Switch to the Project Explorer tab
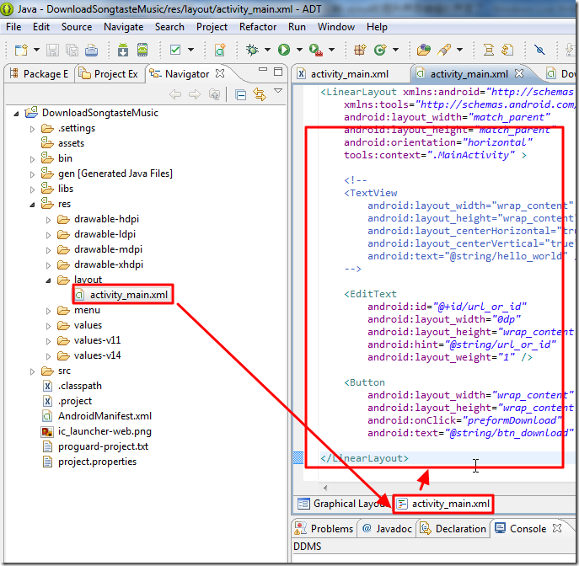This screenshot has width=579, height=566. tap(109, 73)
